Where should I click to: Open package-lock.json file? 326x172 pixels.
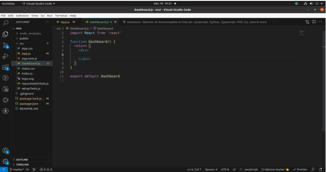pyautogui.click(x=32, y=98)
